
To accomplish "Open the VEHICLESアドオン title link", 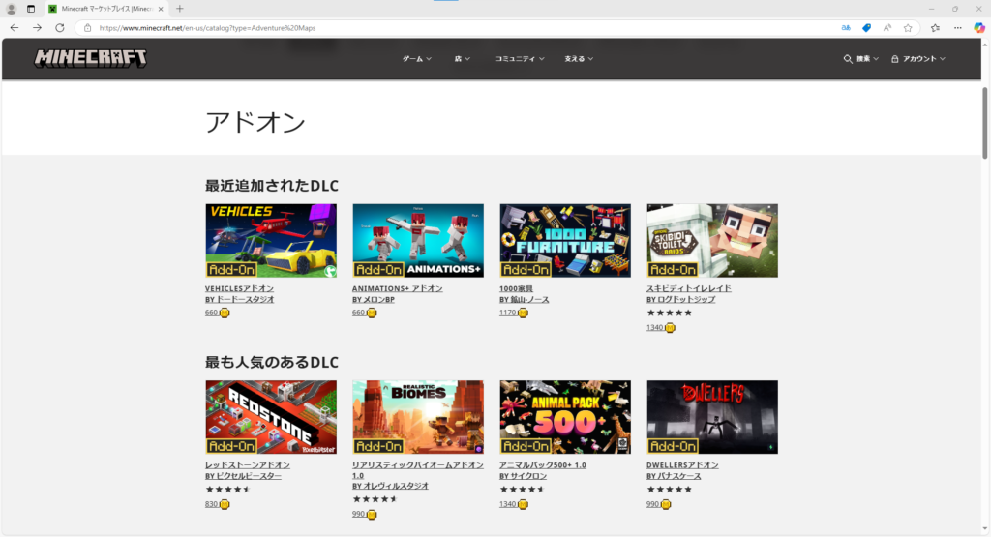I will click(239, 288).
